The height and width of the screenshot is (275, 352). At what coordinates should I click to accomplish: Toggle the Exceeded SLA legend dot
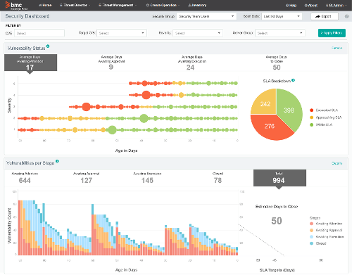(x=312, y=110)
